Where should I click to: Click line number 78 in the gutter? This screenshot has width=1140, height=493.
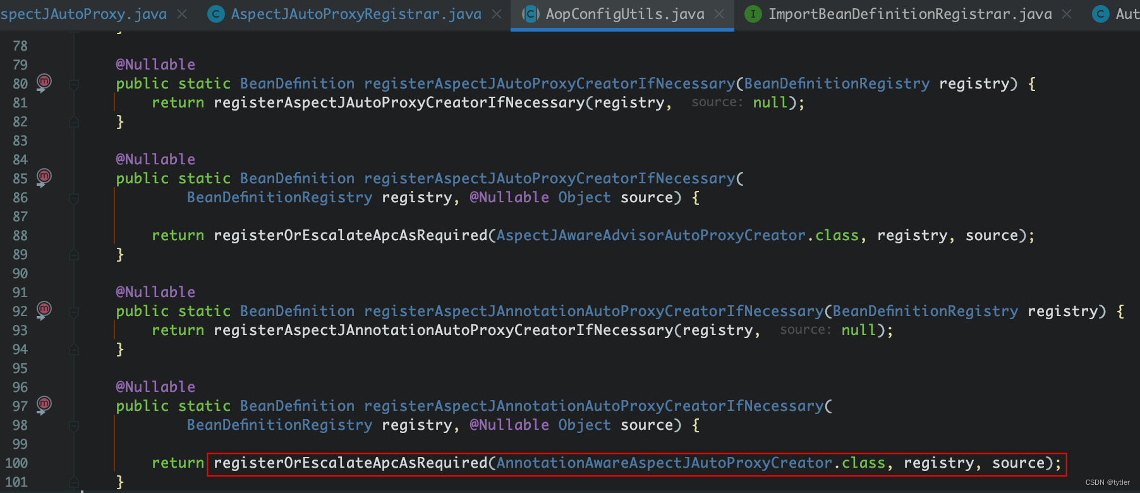tap(20, 46)
